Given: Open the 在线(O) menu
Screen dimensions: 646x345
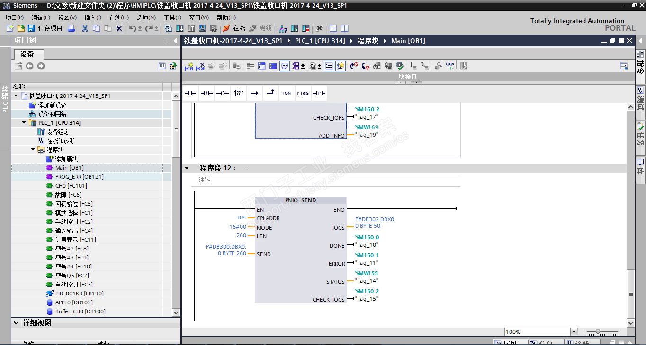Looking at the screenshot, I should [119, 17].
